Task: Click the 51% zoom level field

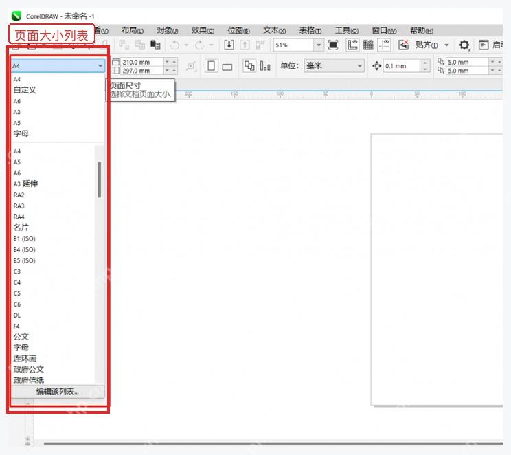Action: [294, 45]
